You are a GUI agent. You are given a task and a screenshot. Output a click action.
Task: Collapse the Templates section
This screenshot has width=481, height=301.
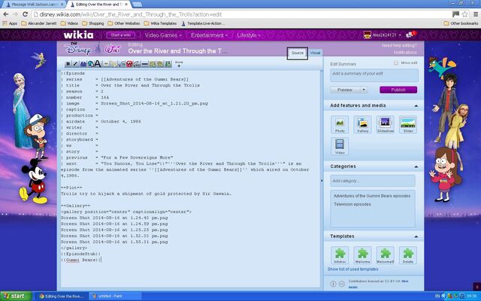click(416, 236)
